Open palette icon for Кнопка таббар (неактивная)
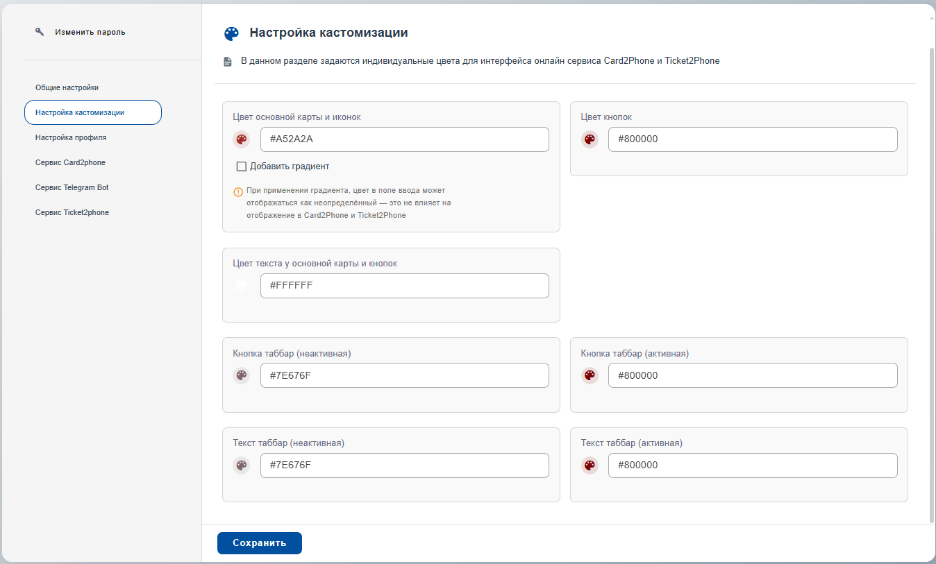The image size is (936, 564). point(241,375)
